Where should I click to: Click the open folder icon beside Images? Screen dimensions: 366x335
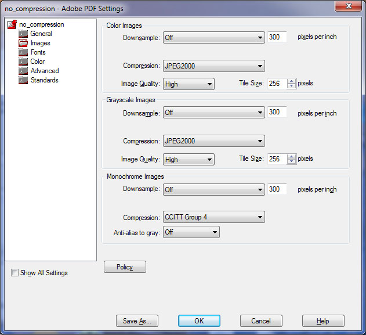tap(23, 43)
